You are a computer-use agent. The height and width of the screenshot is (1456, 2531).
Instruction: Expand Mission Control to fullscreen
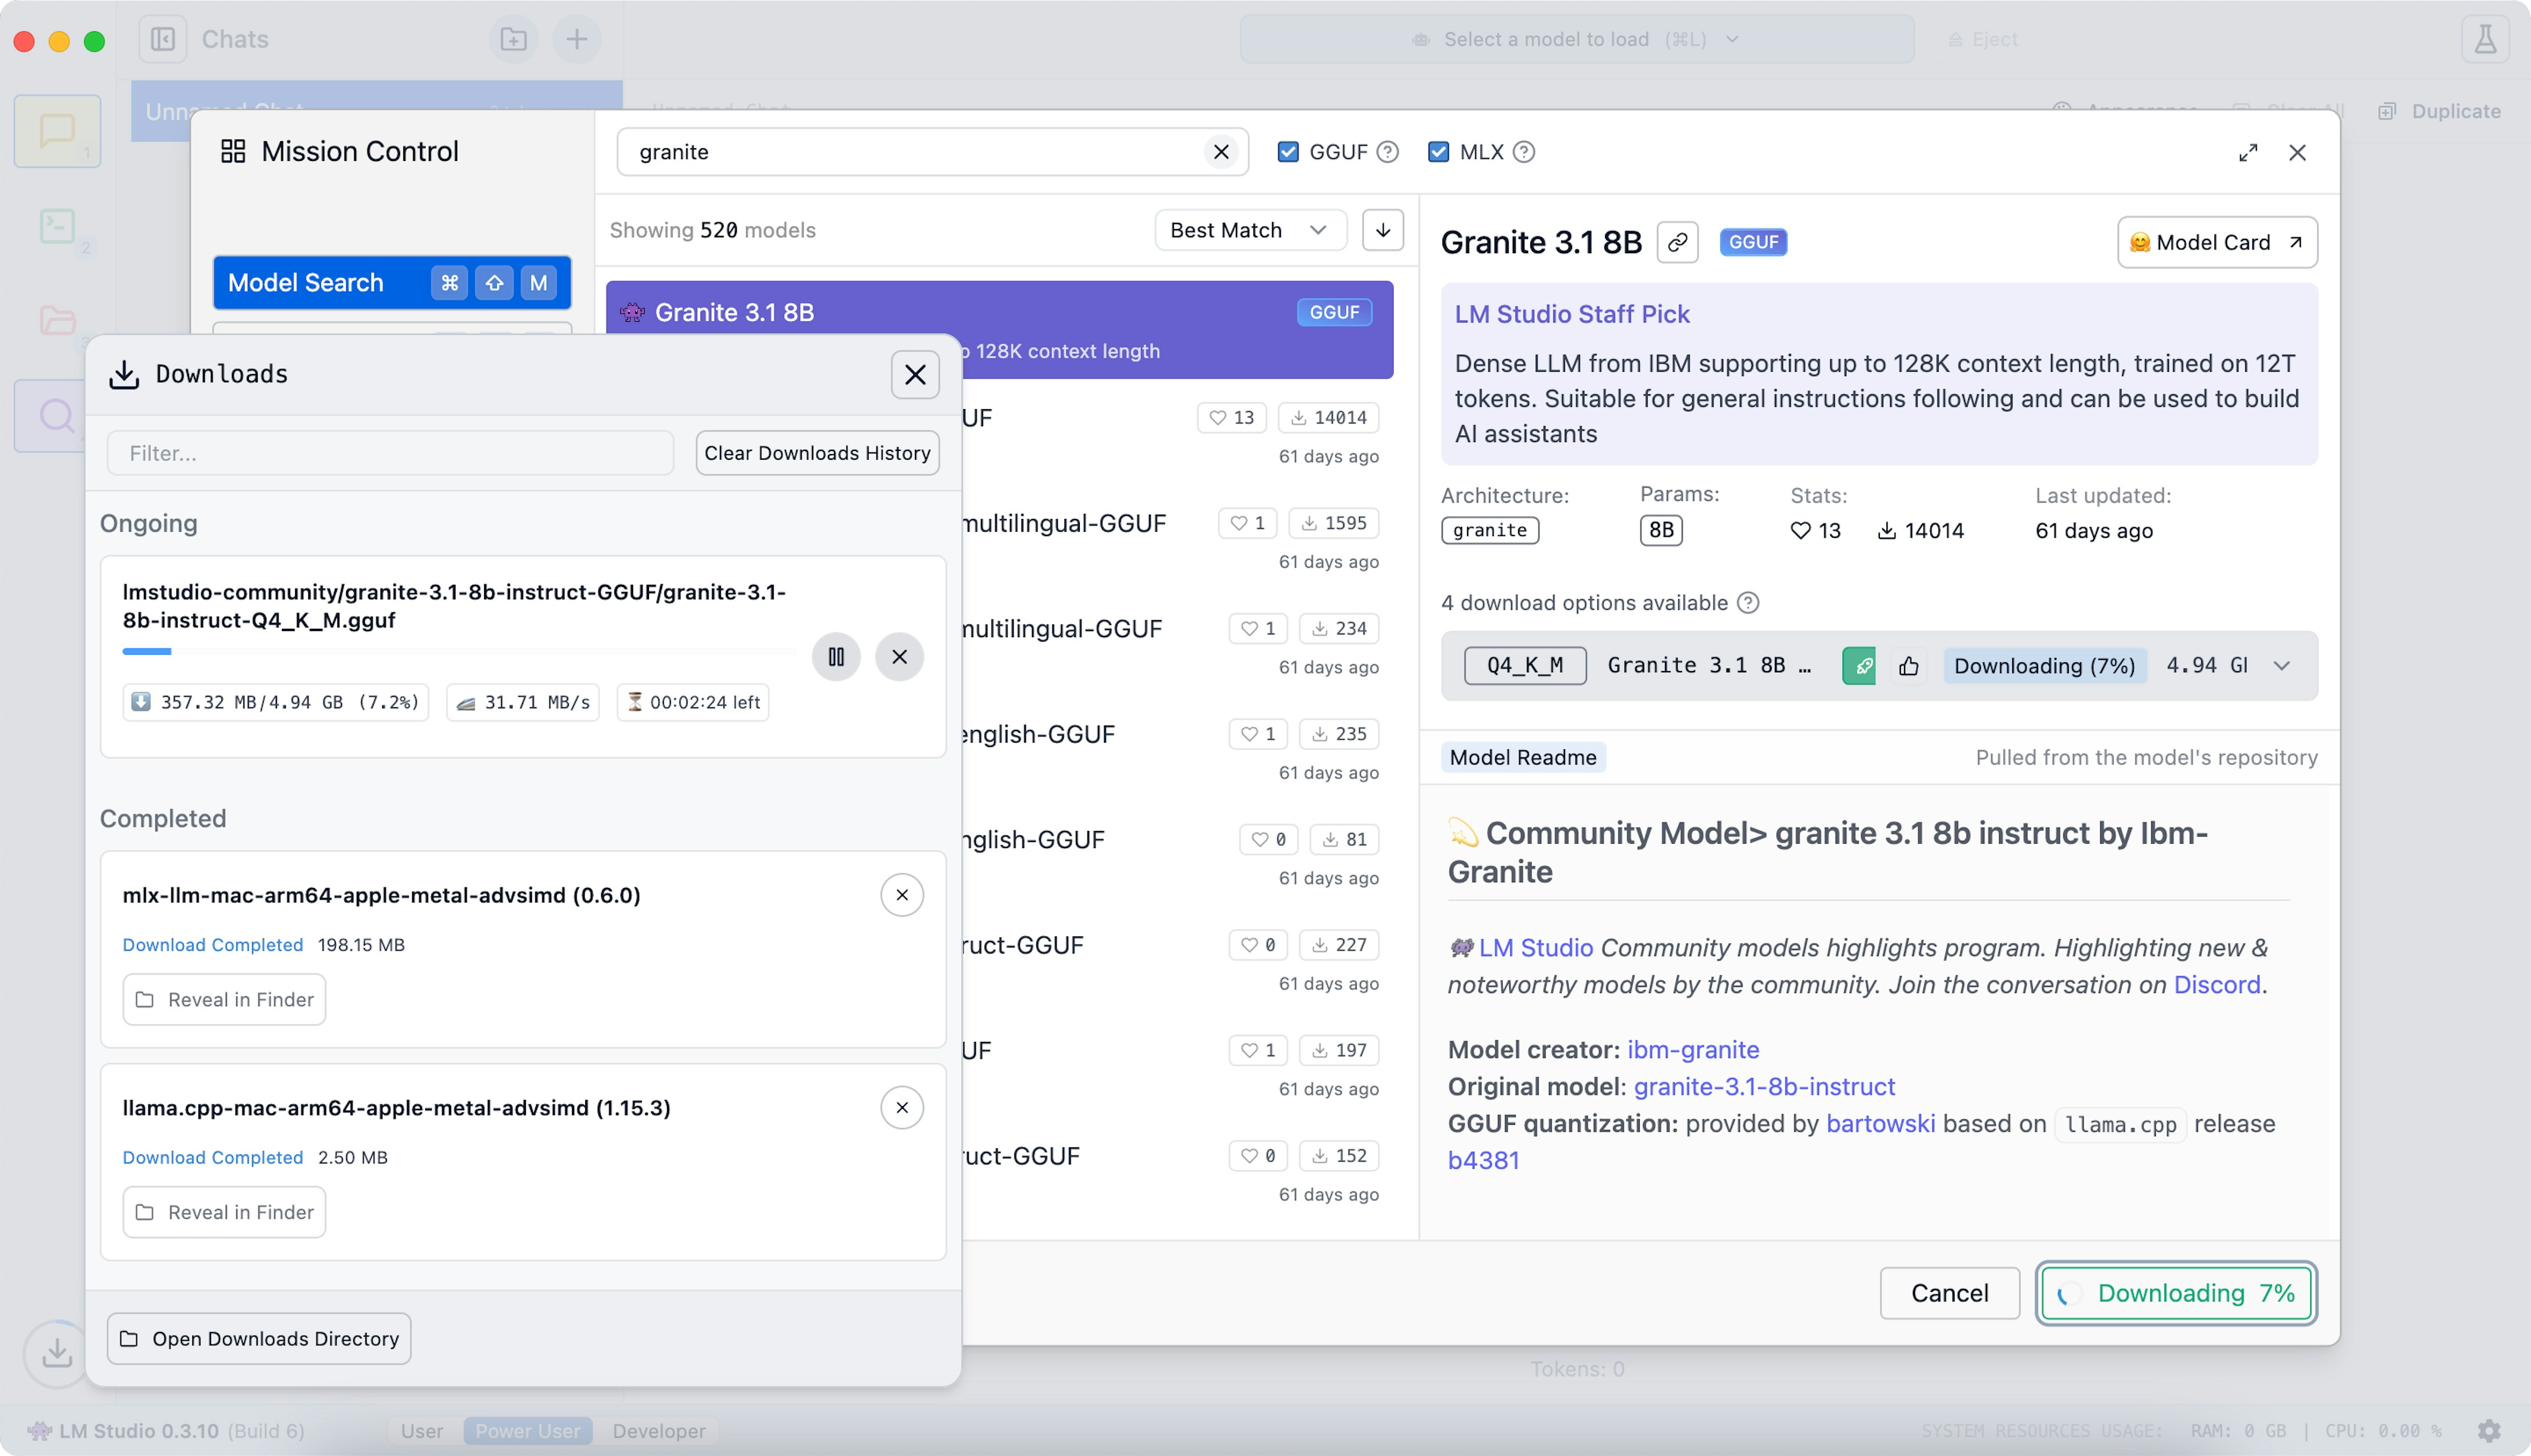pos(2247,152)
